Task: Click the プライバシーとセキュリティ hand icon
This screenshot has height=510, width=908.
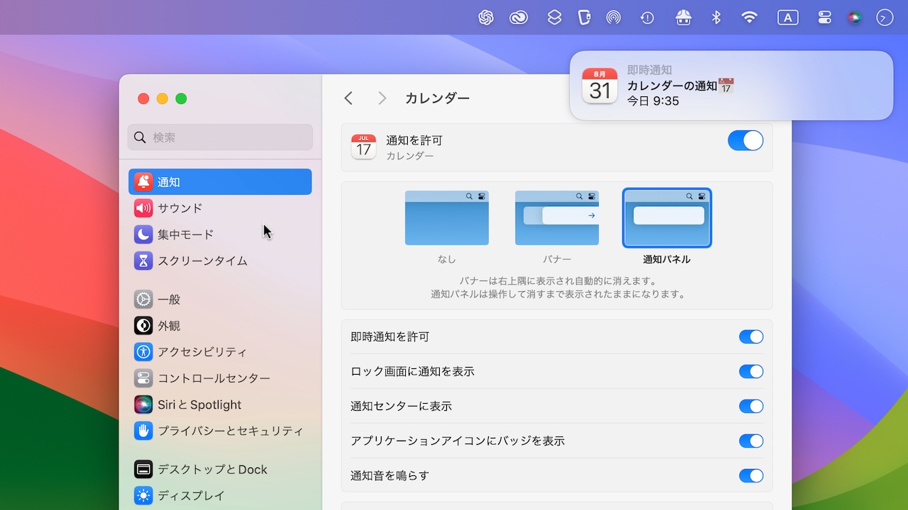Action: tap(143, 431)
